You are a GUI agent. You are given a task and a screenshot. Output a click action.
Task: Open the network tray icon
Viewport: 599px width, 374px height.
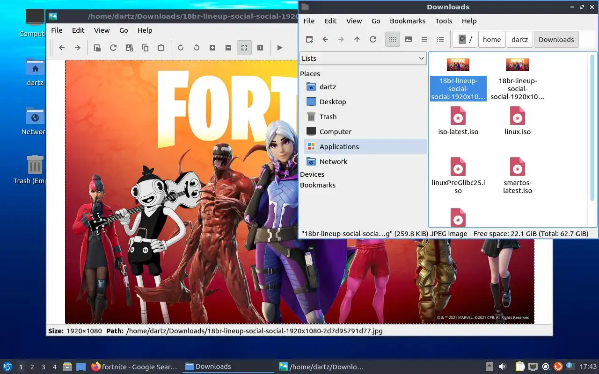tap(533, 367)
